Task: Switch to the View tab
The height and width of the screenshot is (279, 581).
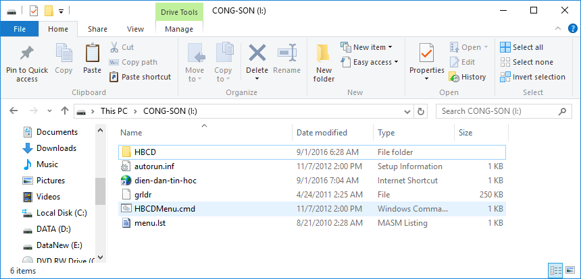Action: tap(135, 29)
